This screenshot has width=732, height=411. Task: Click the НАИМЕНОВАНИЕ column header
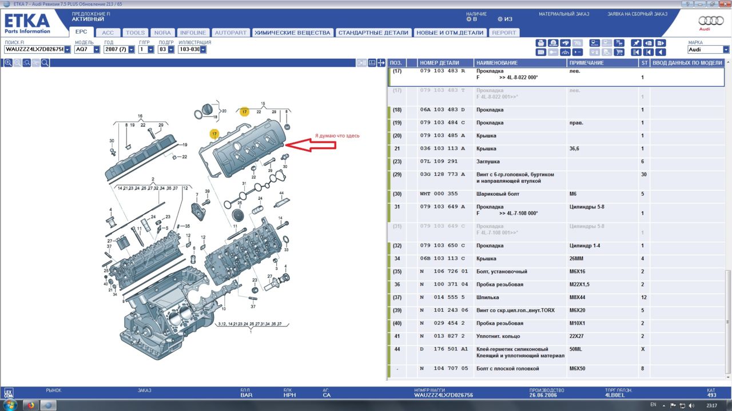tap(520, 63)
